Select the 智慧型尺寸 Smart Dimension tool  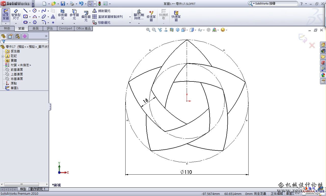tap(16, 15)
